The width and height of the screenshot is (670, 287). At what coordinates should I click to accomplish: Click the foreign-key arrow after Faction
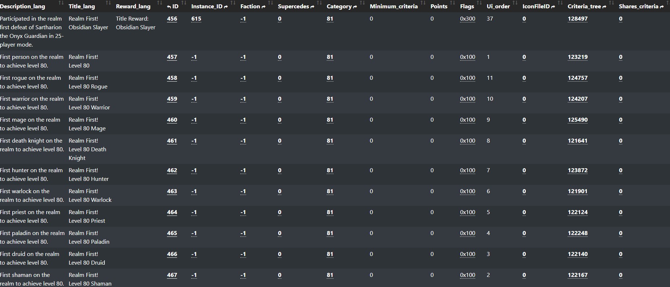tap(263, 6)
